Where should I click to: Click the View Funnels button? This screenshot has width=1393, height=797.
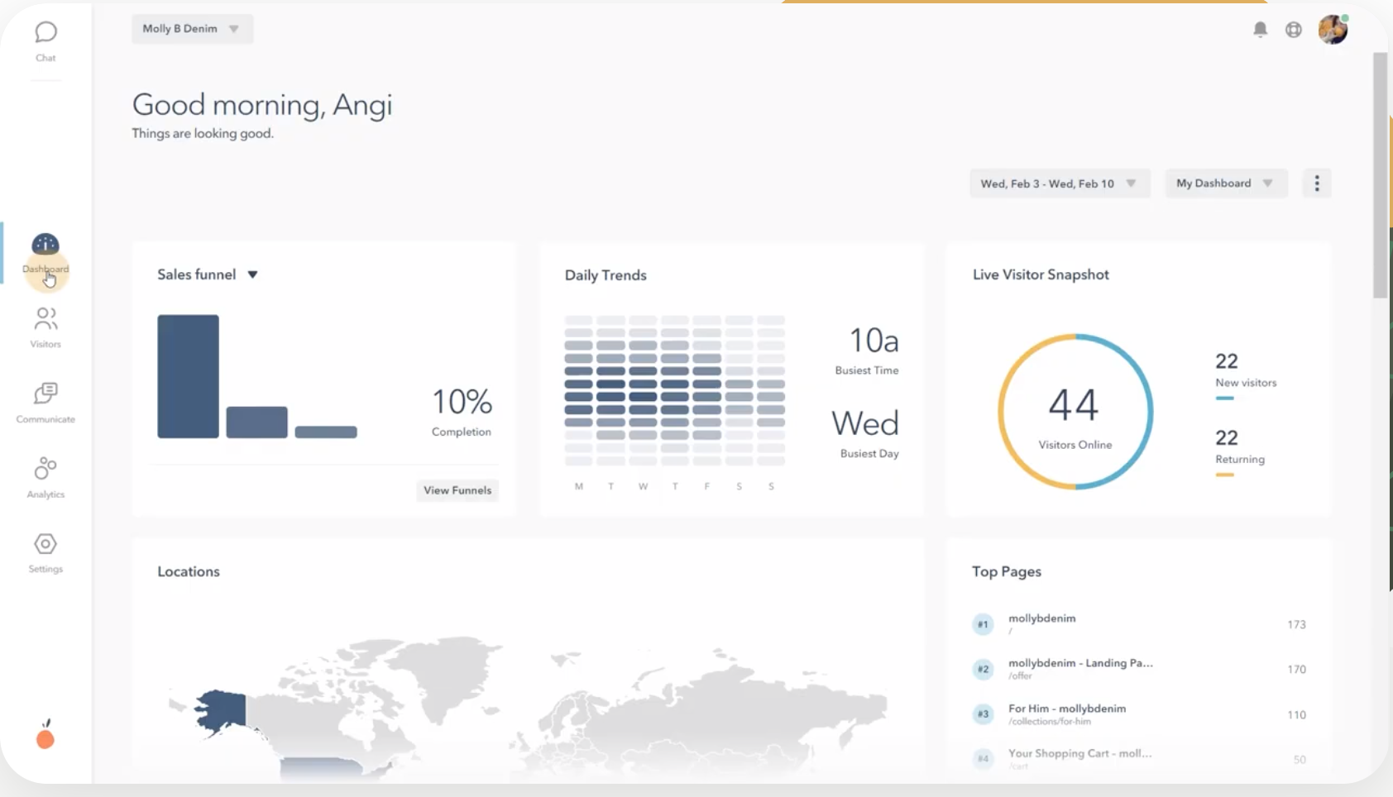[457, 490]
